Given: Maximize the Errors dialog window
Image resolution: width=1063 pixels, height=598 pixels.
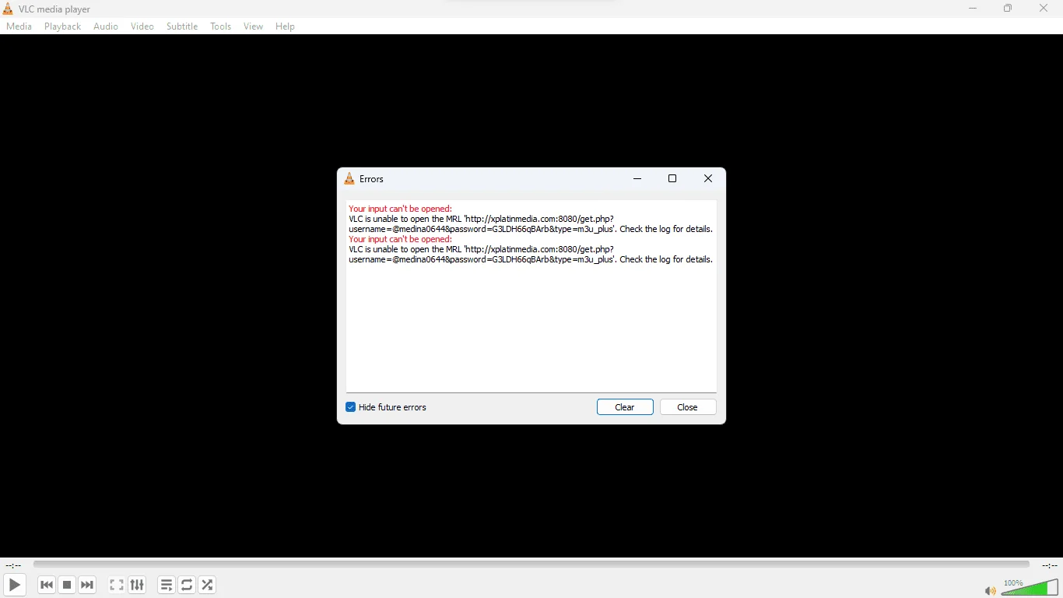Looking at the screenshot, I should (x=672, y=179).
